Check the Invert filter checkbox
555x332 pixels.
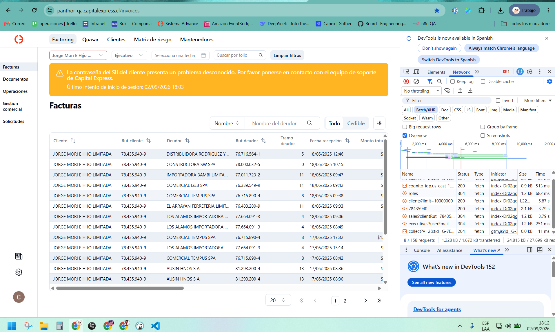tap(498, 101)
